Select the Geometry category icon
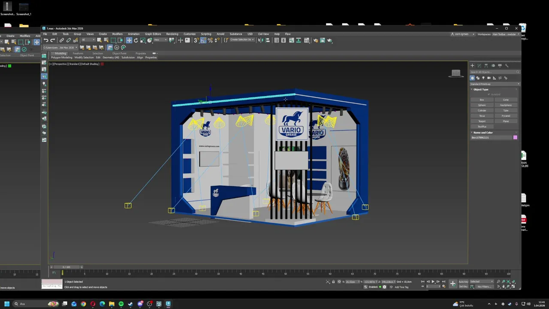 [x=472, y=78]
